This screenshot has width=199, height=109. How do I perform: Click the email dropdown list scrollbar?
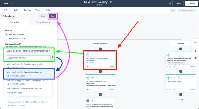tap(52, 57)
